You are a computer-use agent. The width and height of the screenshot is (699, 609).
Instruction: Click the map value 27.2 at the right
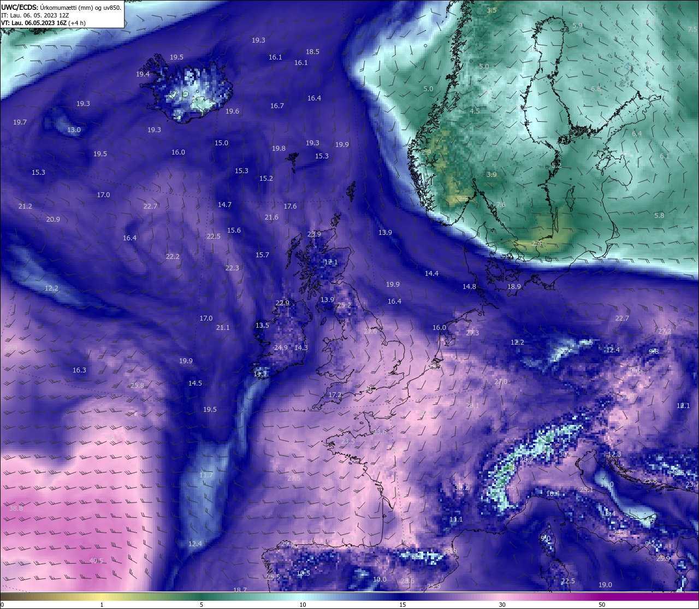665,332
